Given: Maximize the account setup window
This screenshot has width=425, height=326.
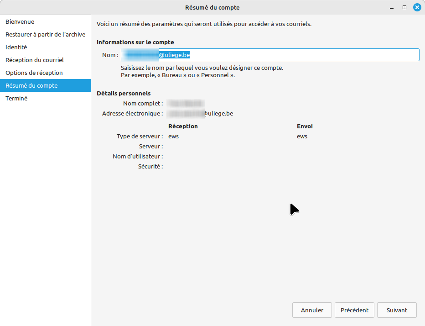Looking at the screenshot, I should pos(404,7).
